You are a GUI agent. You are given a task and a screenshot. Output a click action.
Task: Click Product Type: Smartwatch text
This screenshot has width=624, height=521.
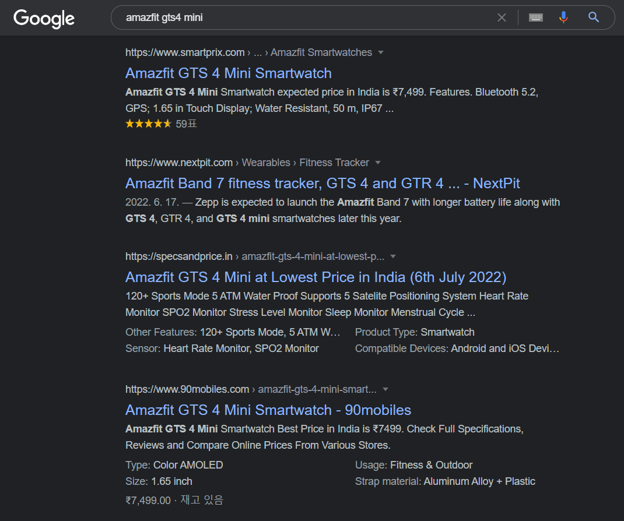(x=415, y=332)
